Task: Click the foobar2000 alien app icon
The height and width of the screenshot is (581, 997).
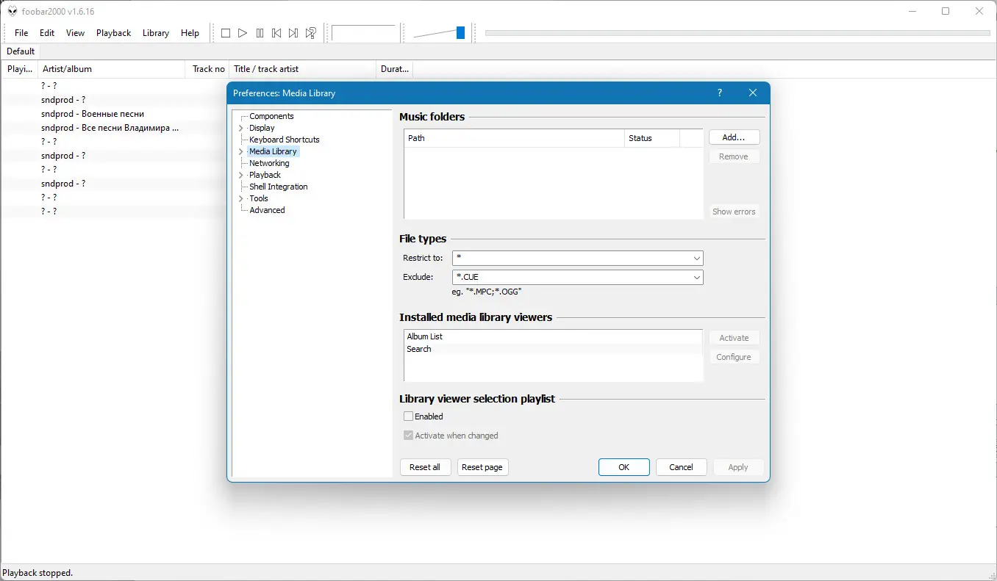Action: (x=12, y=11)
